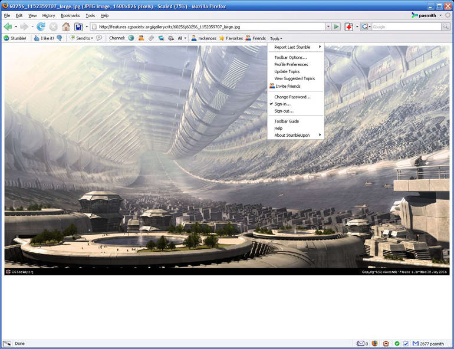Viewport: 454px width, 349px height.
Task: Open the File menu
Action: coord(7,16)
